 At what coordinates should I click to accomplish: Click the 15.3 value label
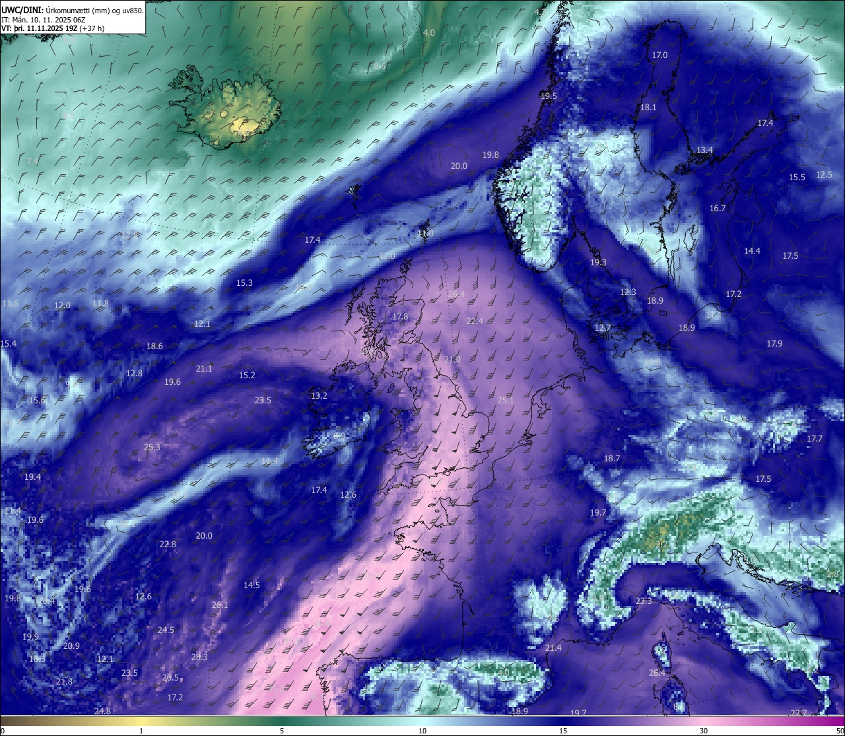[244, 283]
